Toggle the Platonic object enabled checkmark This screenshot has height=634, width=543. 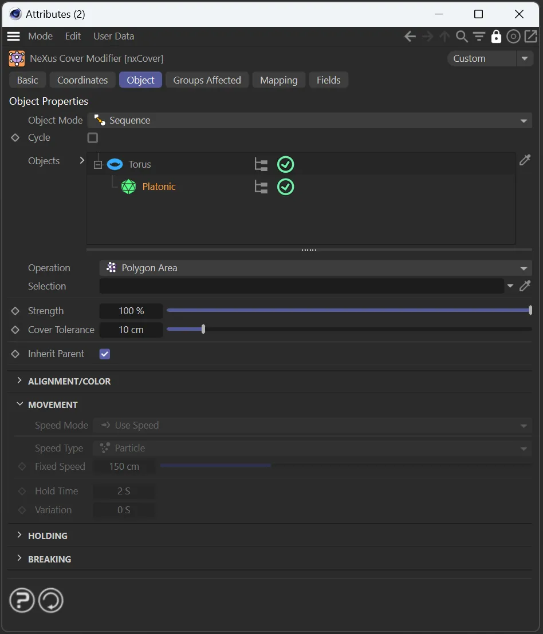[x=285, y=187]
